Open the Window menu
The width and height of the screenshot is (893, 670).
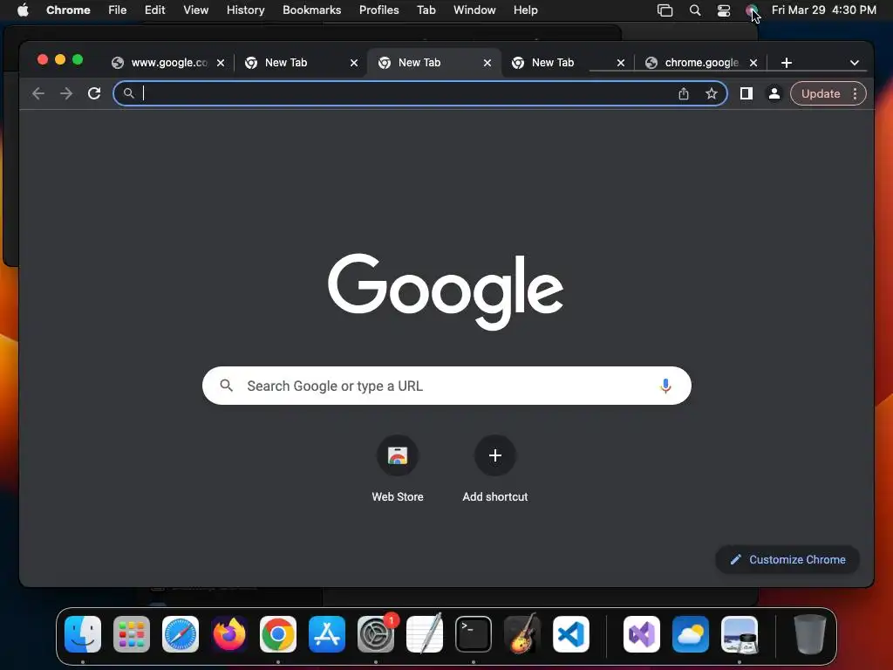pyautogui.click(x=474, y=10)
